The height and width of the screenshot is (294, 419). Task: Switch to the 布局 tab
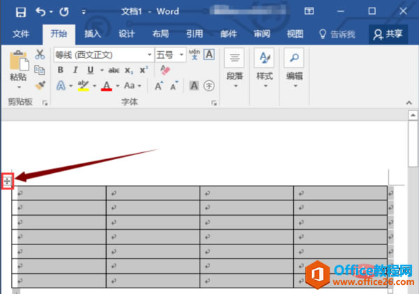coord(161,34)
